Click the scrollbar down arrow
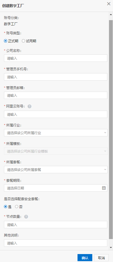 pyautogui.click(x=111, y=247)
